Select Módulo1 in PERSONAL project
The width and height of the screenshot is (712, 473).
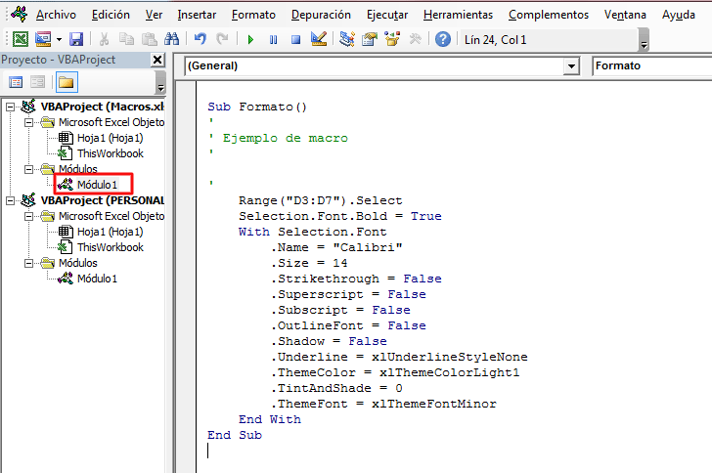(x=97, y=279)
